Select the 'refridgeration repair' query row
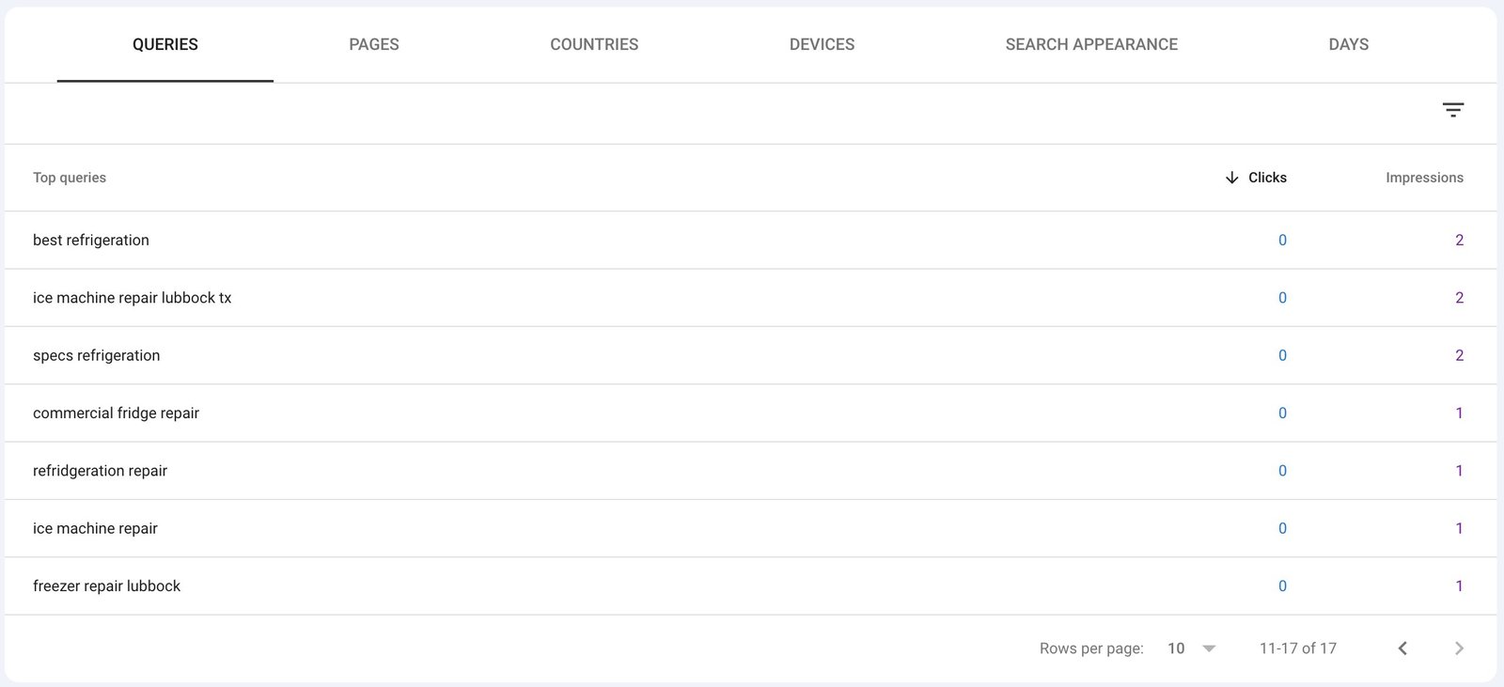Screen dimensions: 1504x687 tap(100, 471)
